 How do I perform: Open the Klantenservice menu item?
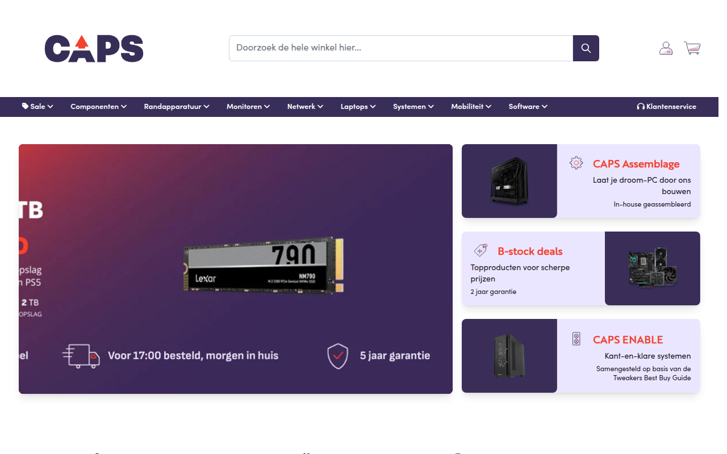point(666,107)
